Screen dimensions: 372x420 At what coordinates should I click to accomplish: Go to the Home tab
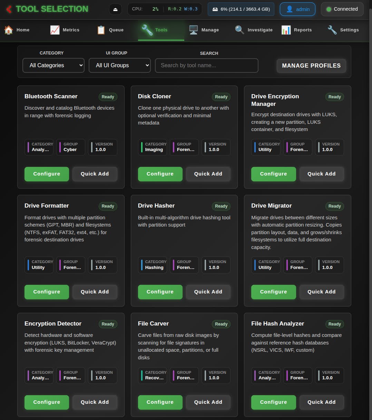[23, 30]
